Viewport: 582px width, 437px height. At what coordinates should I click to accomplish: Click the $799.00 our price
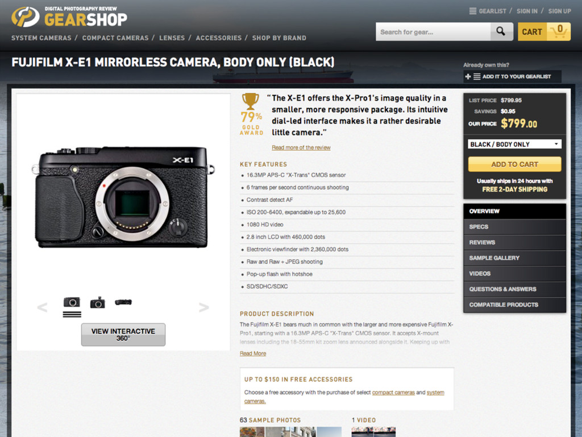519,123
